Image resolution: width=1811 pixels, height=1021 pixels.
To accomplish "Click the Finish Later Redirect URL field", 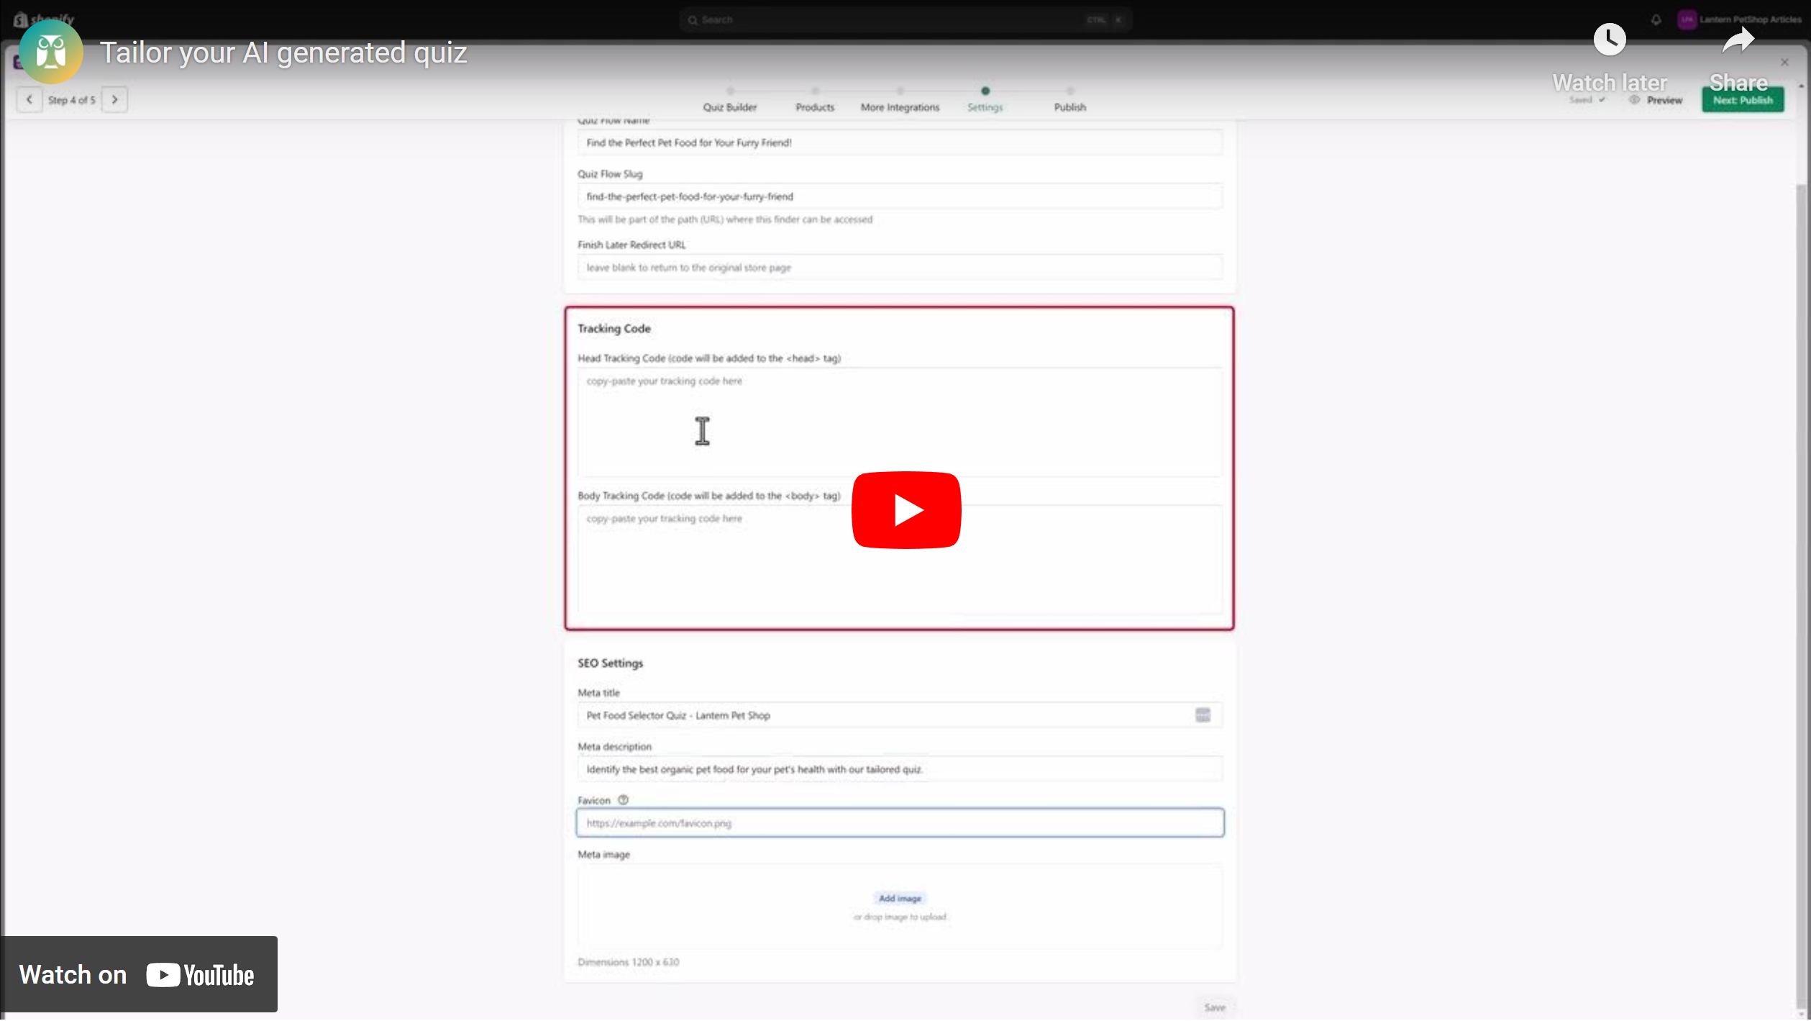I will 900,268.
